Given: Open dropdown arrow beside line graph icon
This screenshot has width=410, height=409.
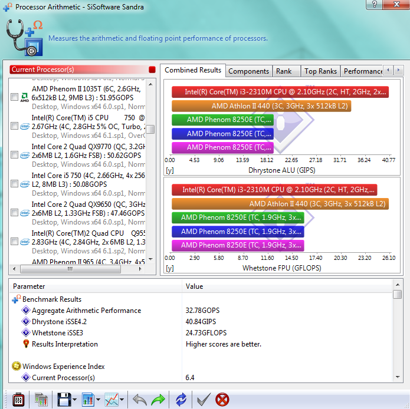Looking at the screenshot, I should pyautogui.click(x=122, y=400).
